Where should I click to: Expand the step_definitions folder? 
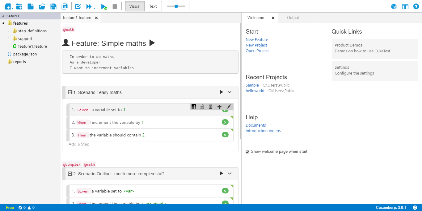pyautogui.click(x=9, y=31)
